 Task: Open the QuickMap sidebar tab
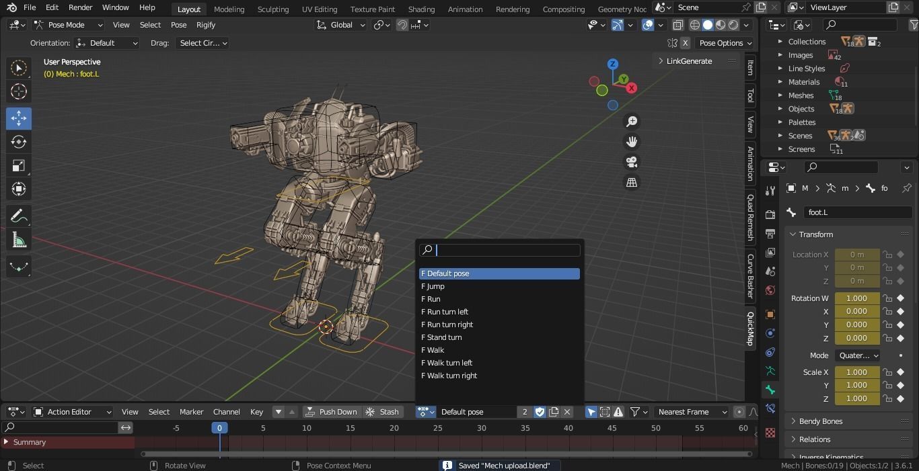750,329
